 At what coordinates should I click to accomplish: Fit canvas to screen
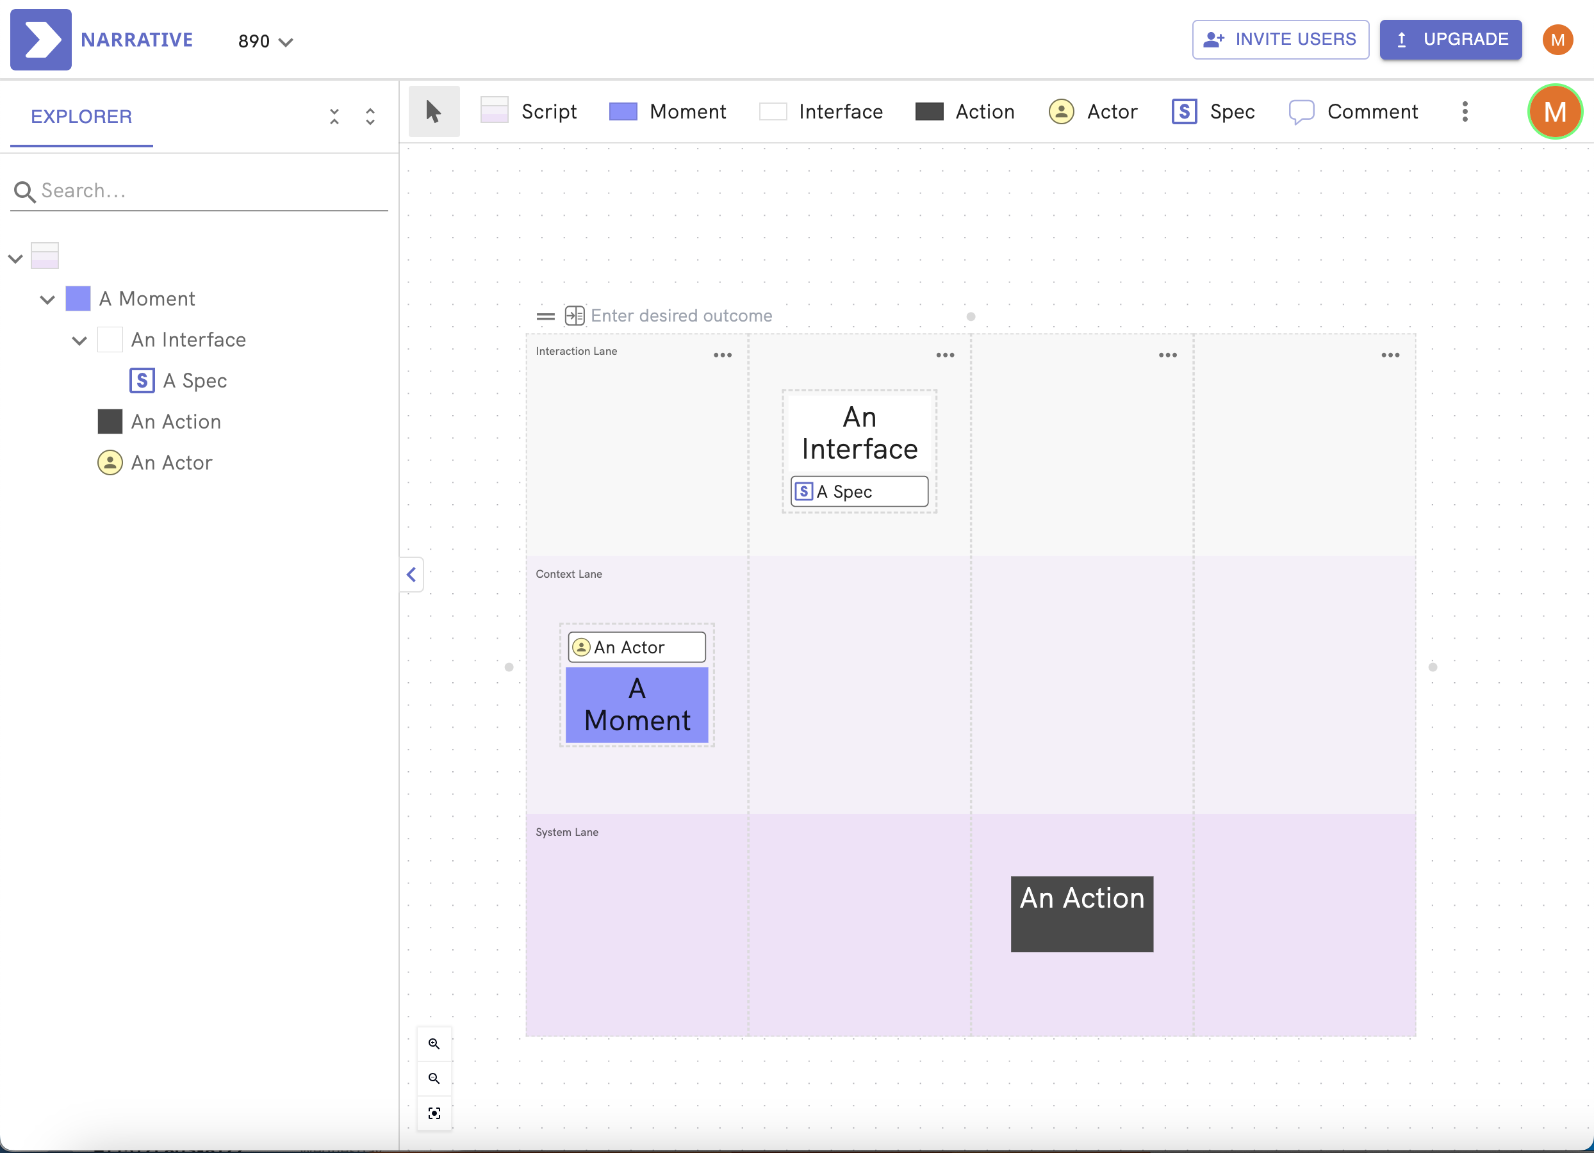click(x=434, y=1114)
